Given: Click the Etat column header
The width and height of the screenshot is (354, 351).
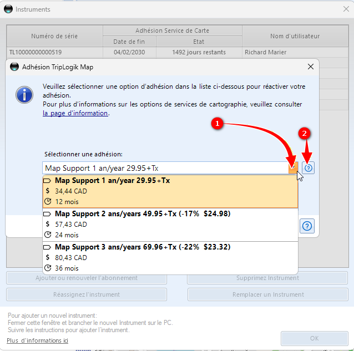Looking at the screenshot, I should pos(199,42).
